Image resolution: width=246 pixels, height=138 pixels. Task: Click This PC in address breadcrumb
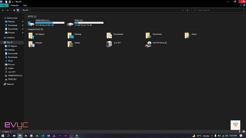pos(25,10)
